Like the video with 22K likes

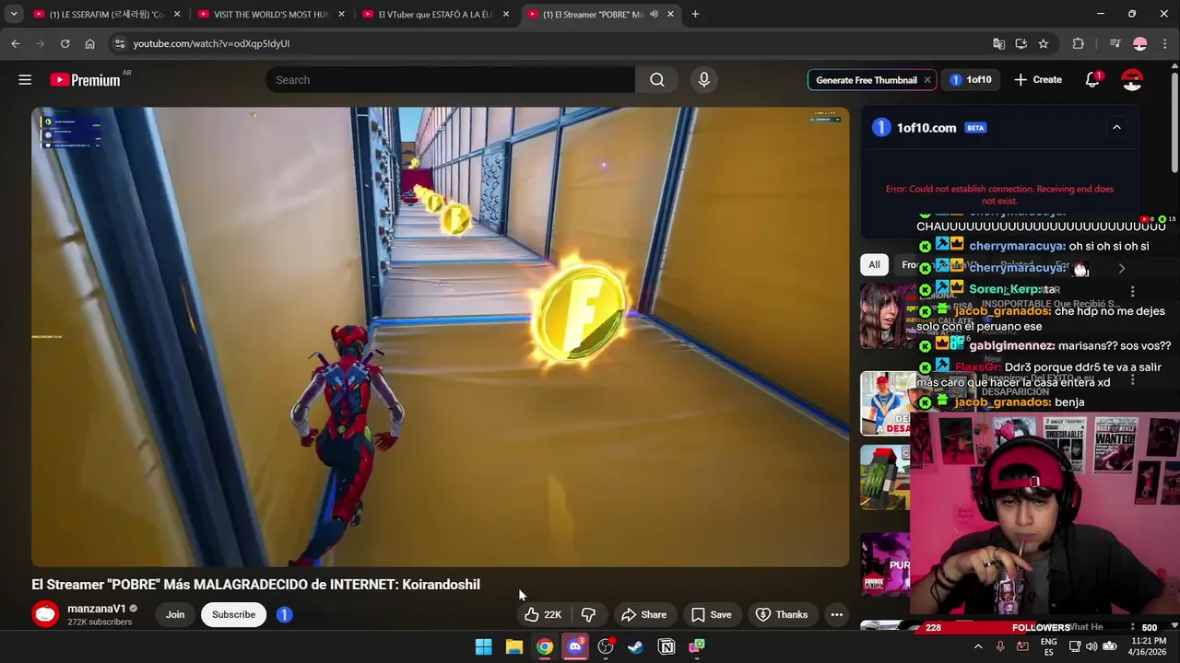point(543,614)
